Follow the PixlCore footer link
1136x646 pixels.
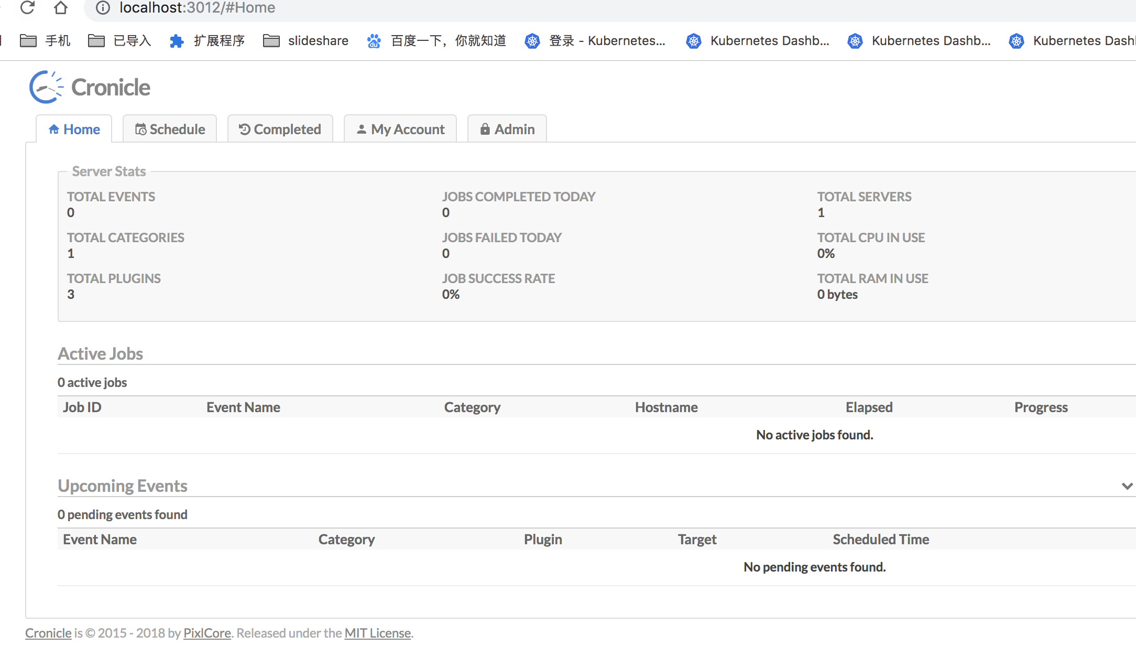pyautogui.click(x=207, y=633)
